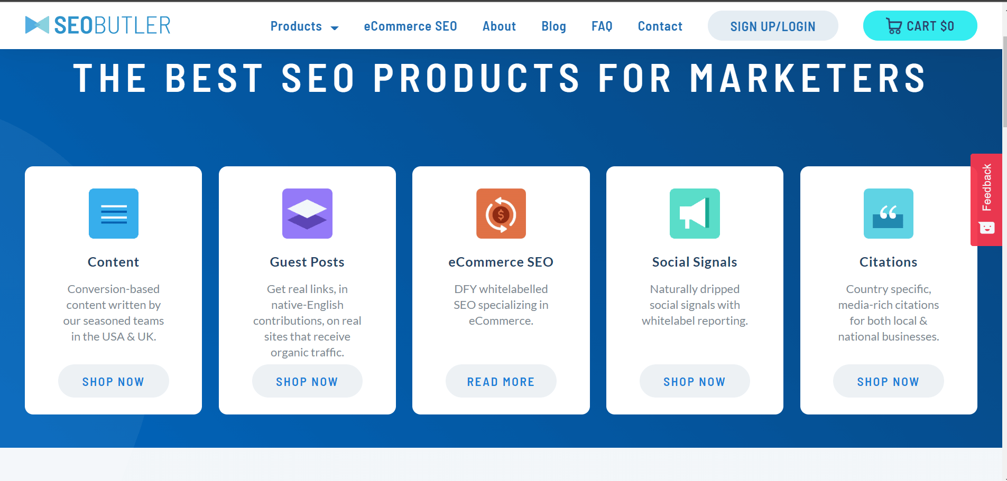Screen dimensions: 1007x481
Task: Click the green Social Signals megaphone icon
Action: click(695, 213)
